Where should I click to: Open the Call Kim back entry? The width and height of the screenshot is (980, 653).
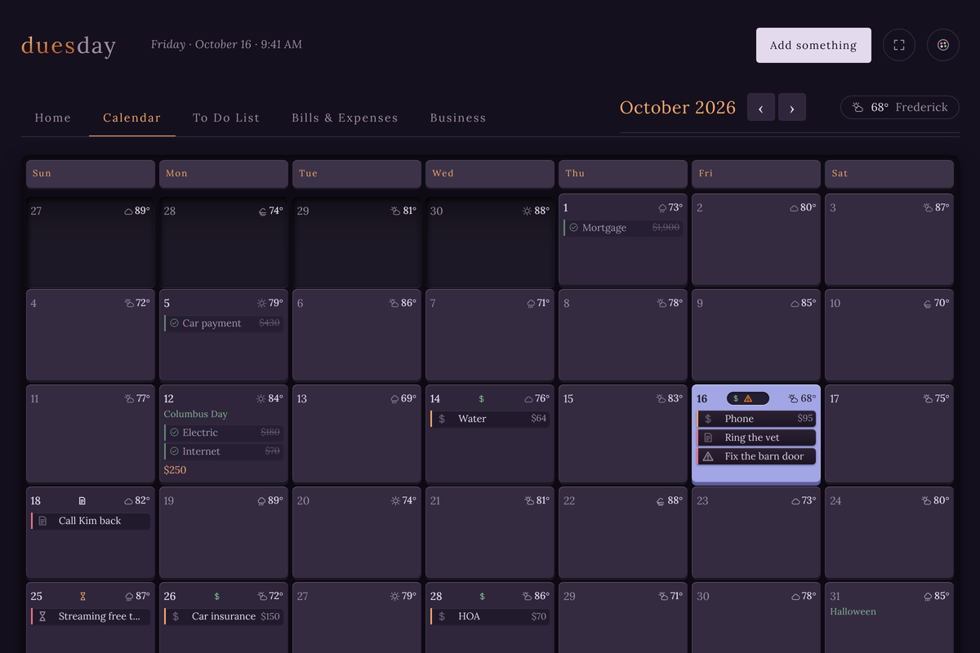(91, 521)
